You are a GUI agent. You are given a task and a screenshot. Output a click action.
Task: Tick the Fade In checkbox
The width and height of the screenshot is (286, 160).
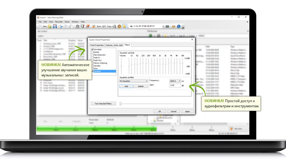tap(92, 58)
